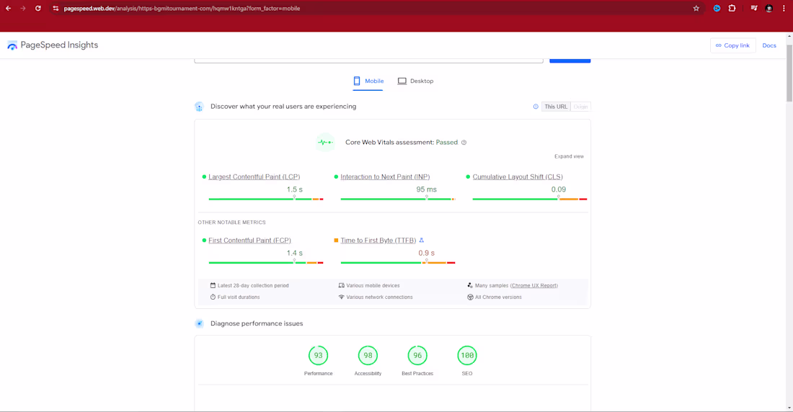This screenshot has height=412, width=793.
Task: Click the real users experience icon
Action: (x=199, y=107)
